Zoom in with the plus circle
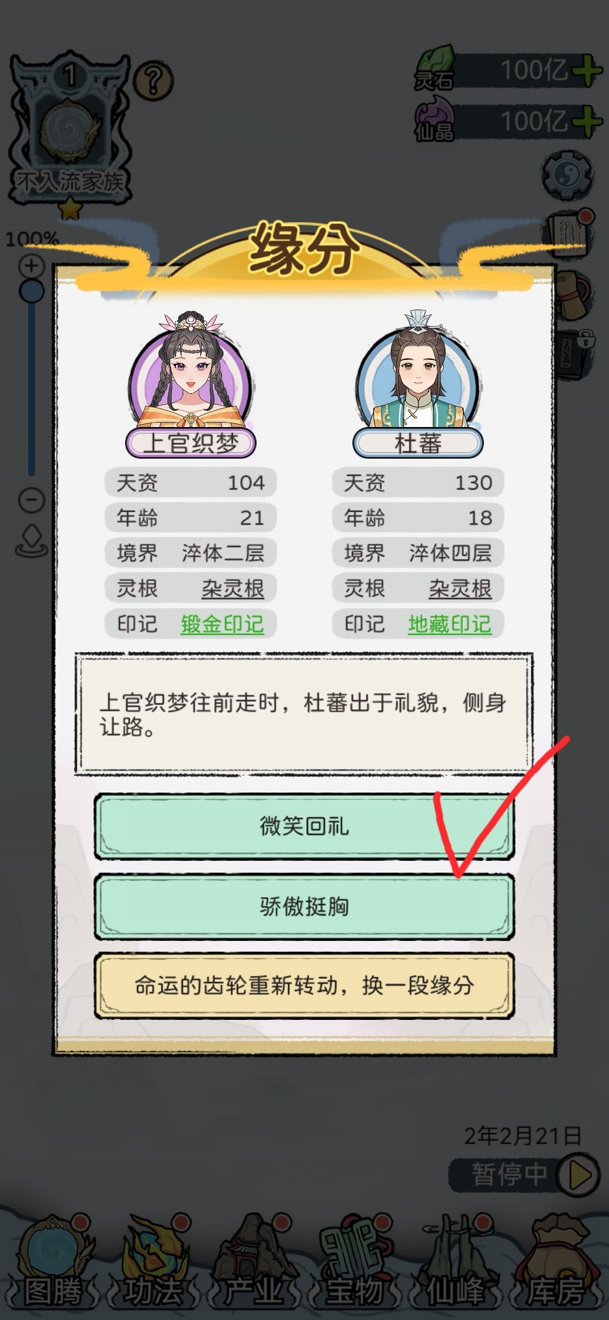Viewport: 609px width, 1320px height. click(x=32, y=266)
